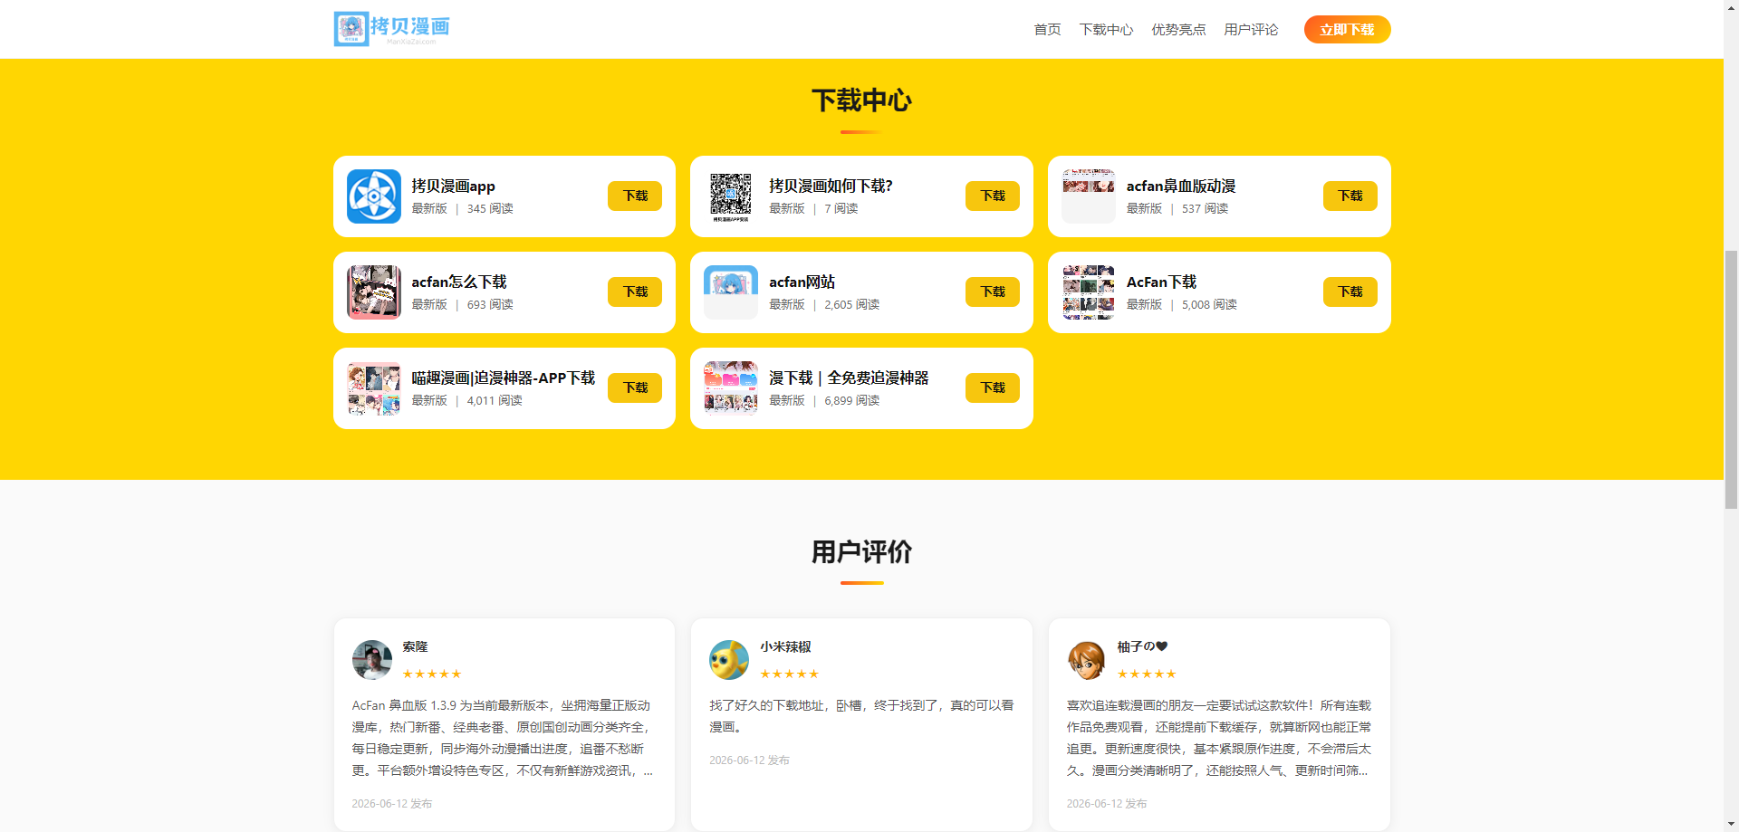
Task: Click reviewer name 小米辣椒
Action: (785, 646)
